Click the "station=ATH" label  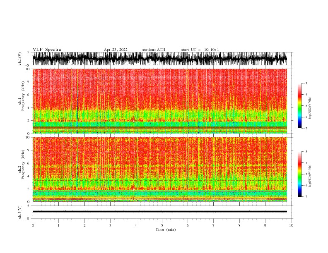[x=154, y=50]
